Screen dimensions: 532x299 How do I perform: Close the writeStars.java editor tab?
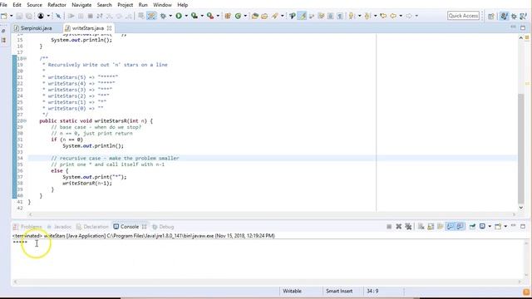coord(109,28)
